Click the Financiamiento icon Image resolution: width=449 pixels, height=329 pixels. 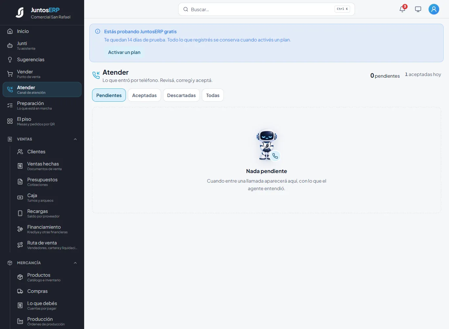pos(20,229)
